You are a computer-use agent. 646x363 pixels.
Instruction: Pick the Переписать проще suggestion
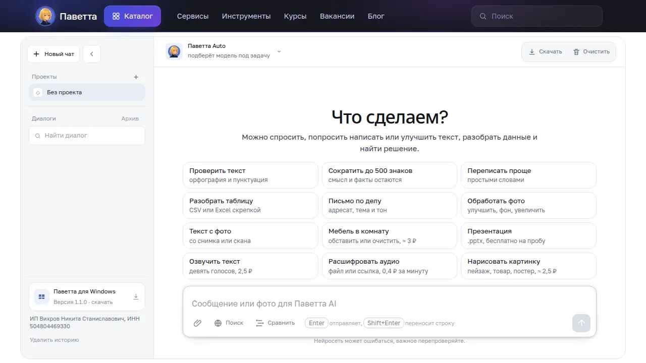pos(528,175)
